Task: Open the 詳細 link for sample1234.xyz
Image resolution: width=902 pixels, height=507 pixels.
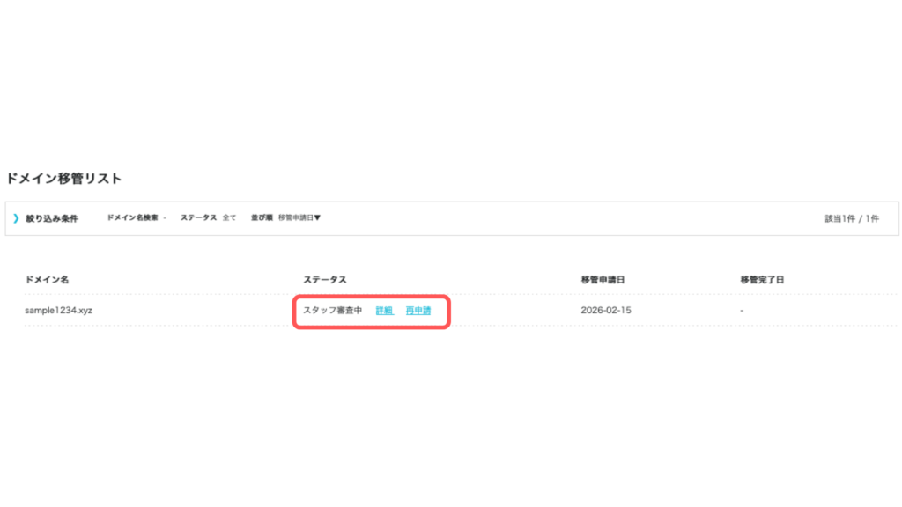Action: click(384, 311)
